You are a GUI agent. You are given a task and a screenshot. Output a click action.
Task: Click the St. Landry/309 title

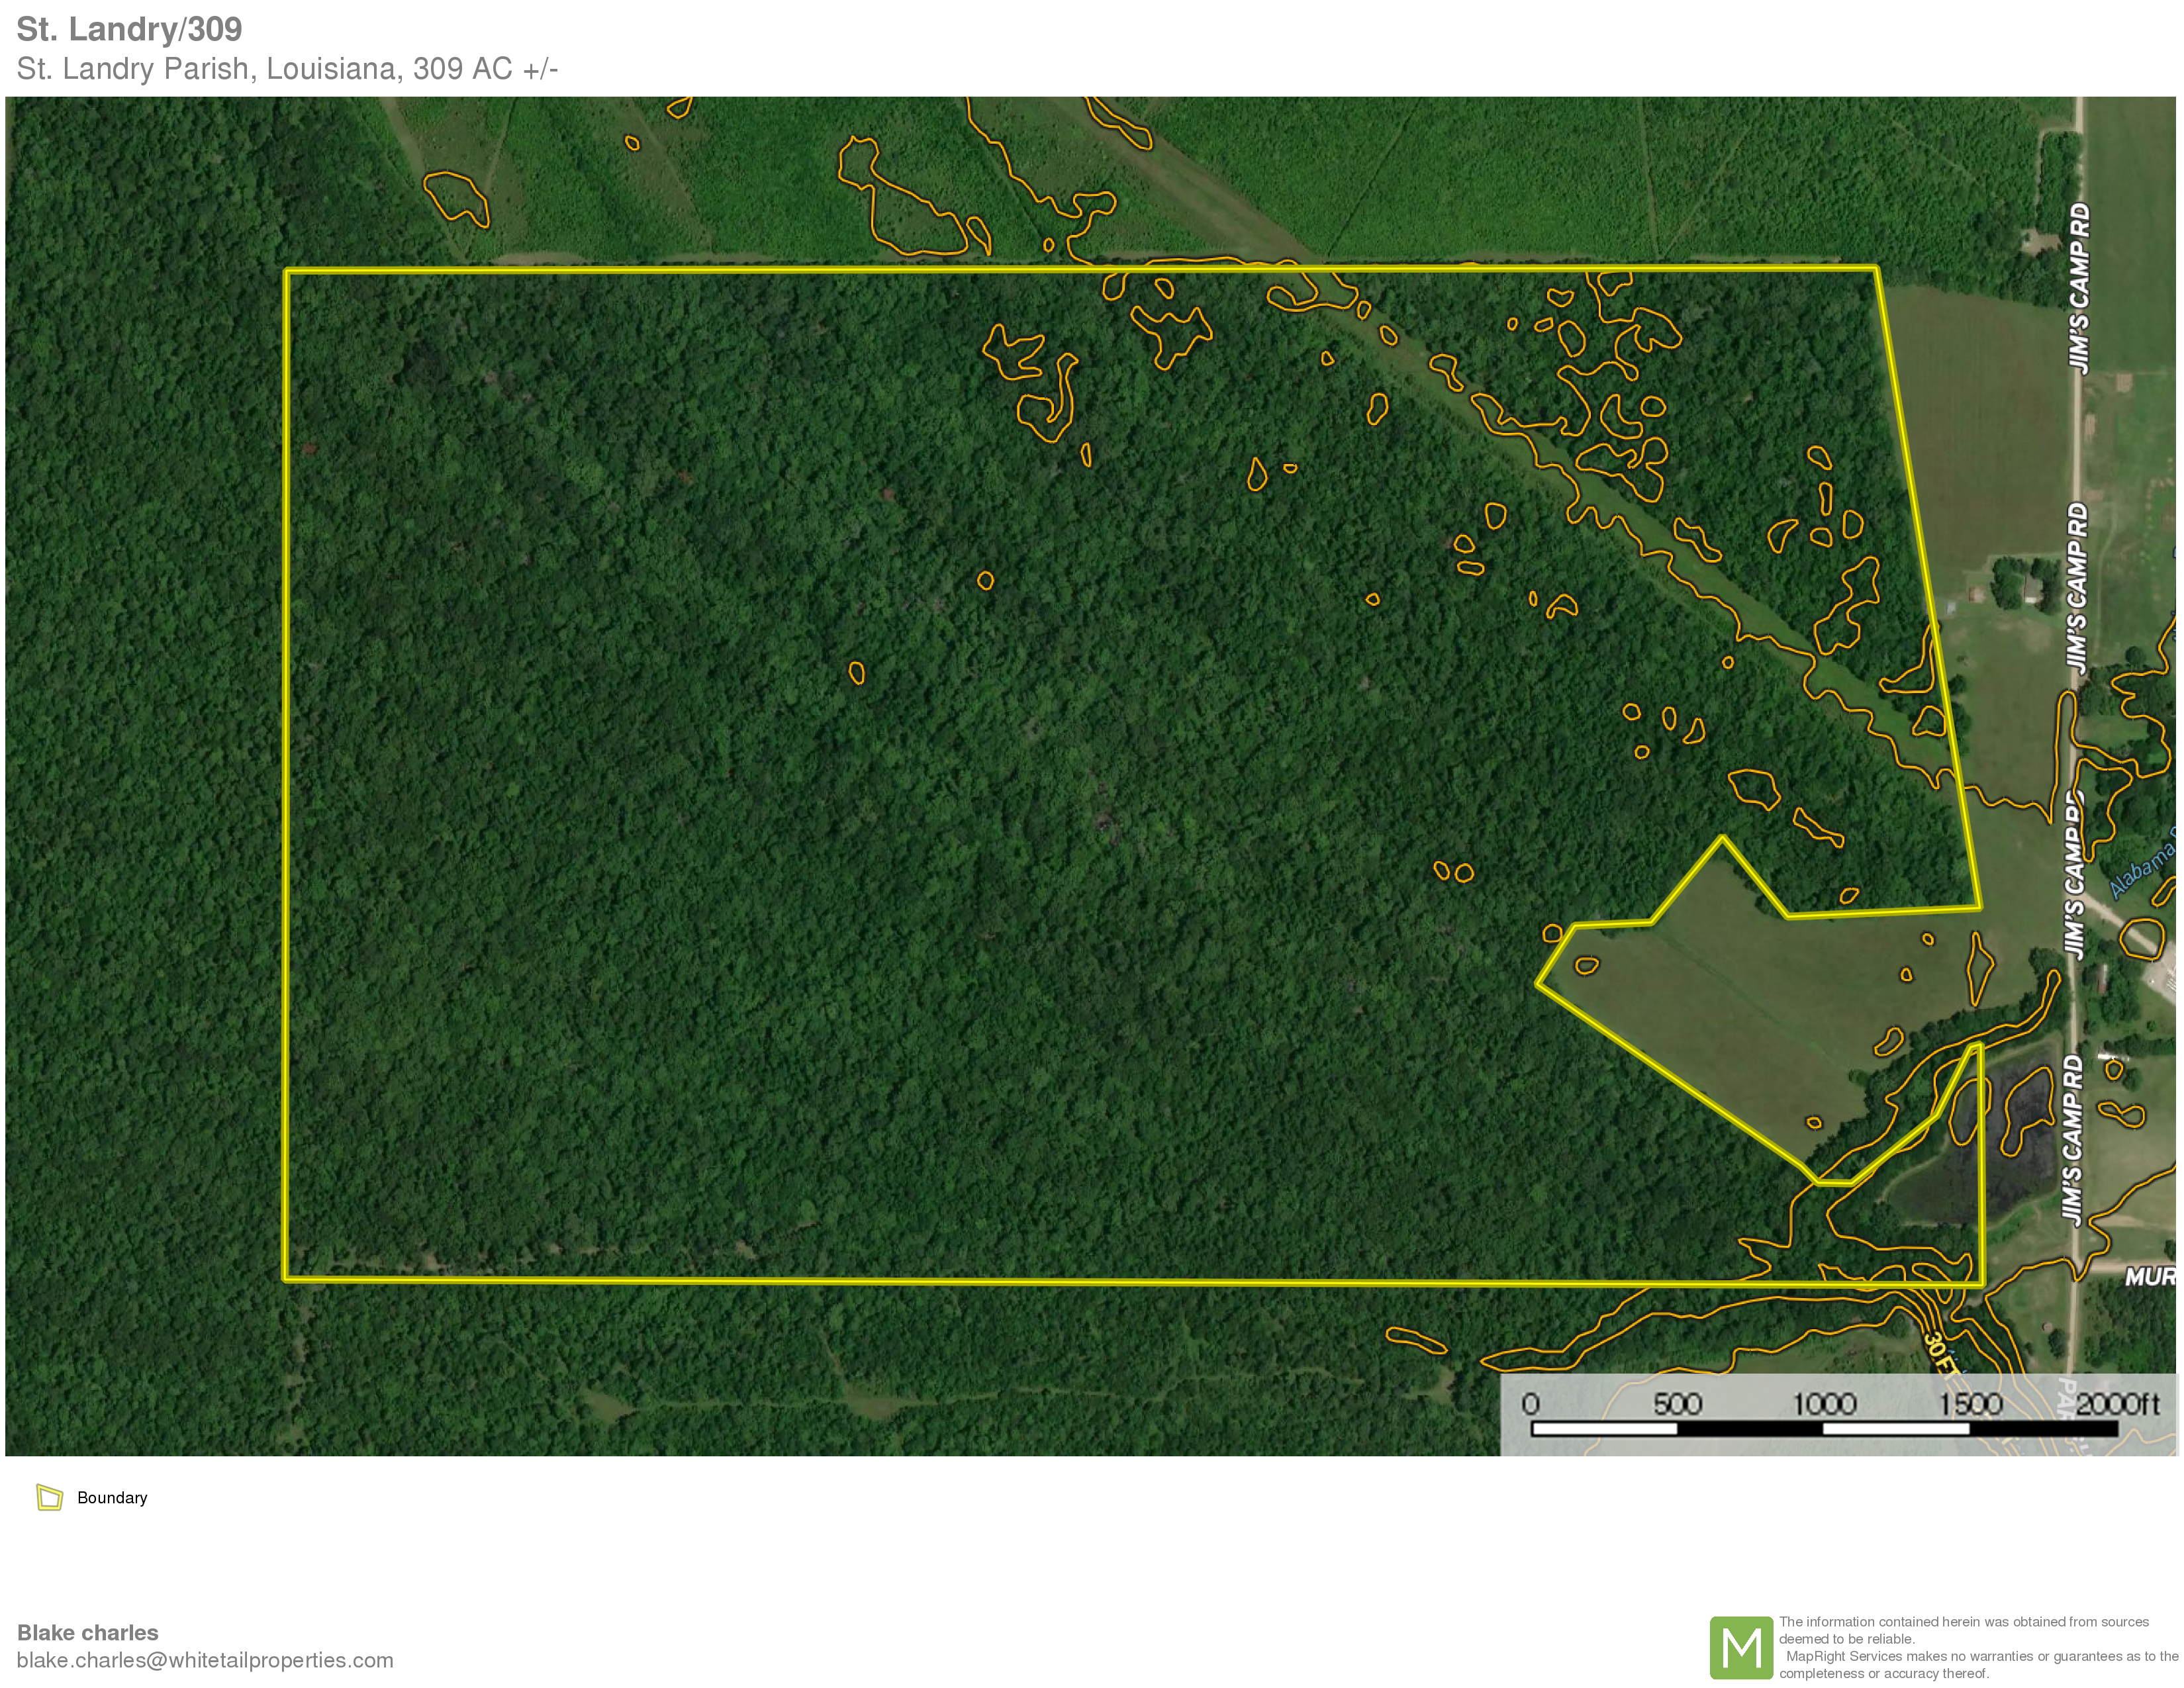click(129, 29)
